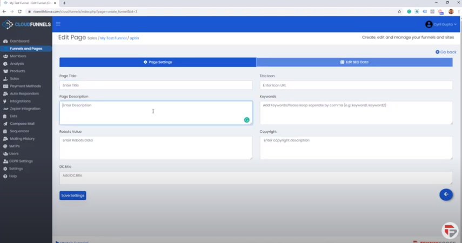Viewport: 462px width, 243px height.
Task: Bookmark this page with the star icon
Action: point(399,11)
